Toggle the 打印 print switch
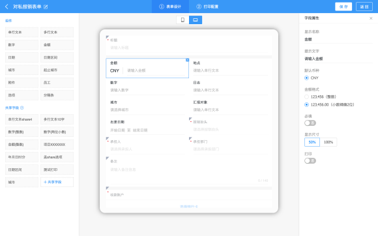378x236 pixels. [310, 161]
